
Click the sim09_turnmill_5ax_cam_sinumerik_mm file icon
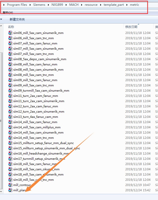tap(10, 90)
